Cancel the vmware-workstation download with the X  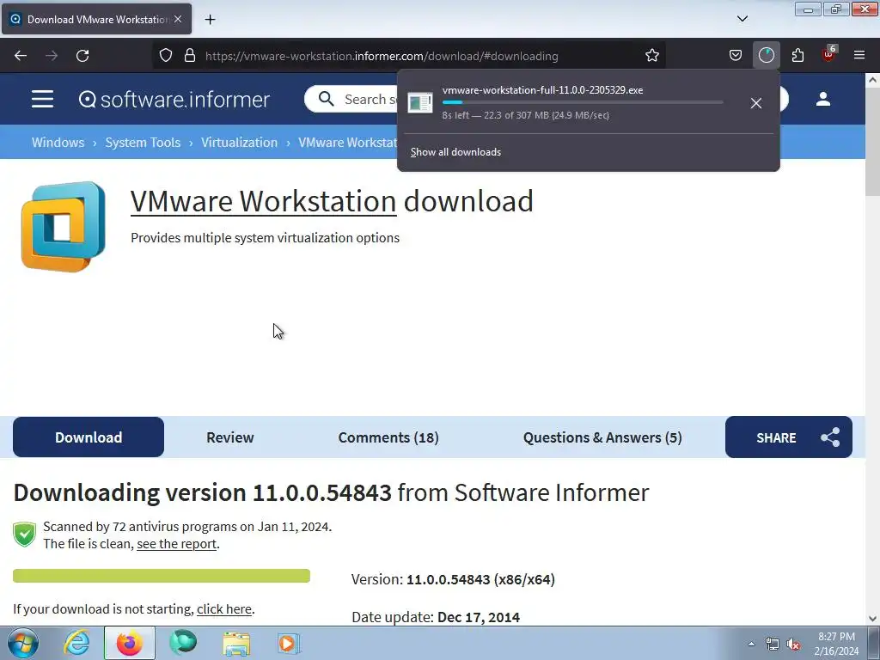[x=756, y=103]
